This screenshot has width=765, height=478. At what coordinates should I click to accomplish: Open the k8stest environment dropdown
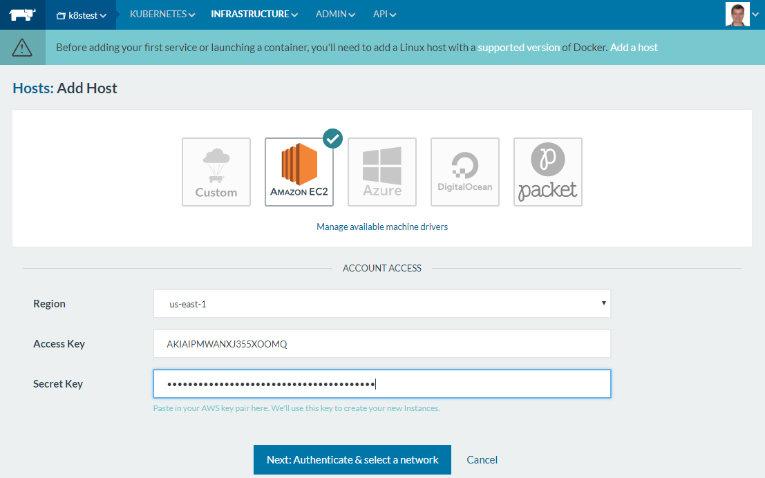(x=81, y=15)
